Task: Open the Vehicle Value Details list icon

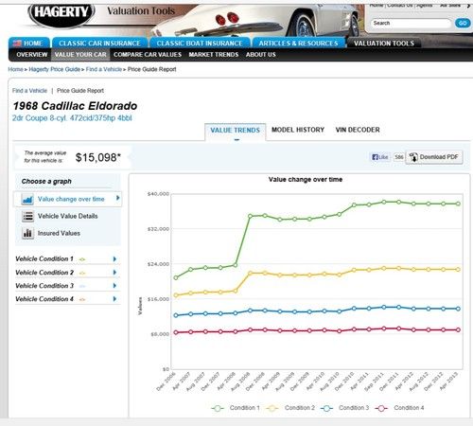Action: click(x=27, y=216)
